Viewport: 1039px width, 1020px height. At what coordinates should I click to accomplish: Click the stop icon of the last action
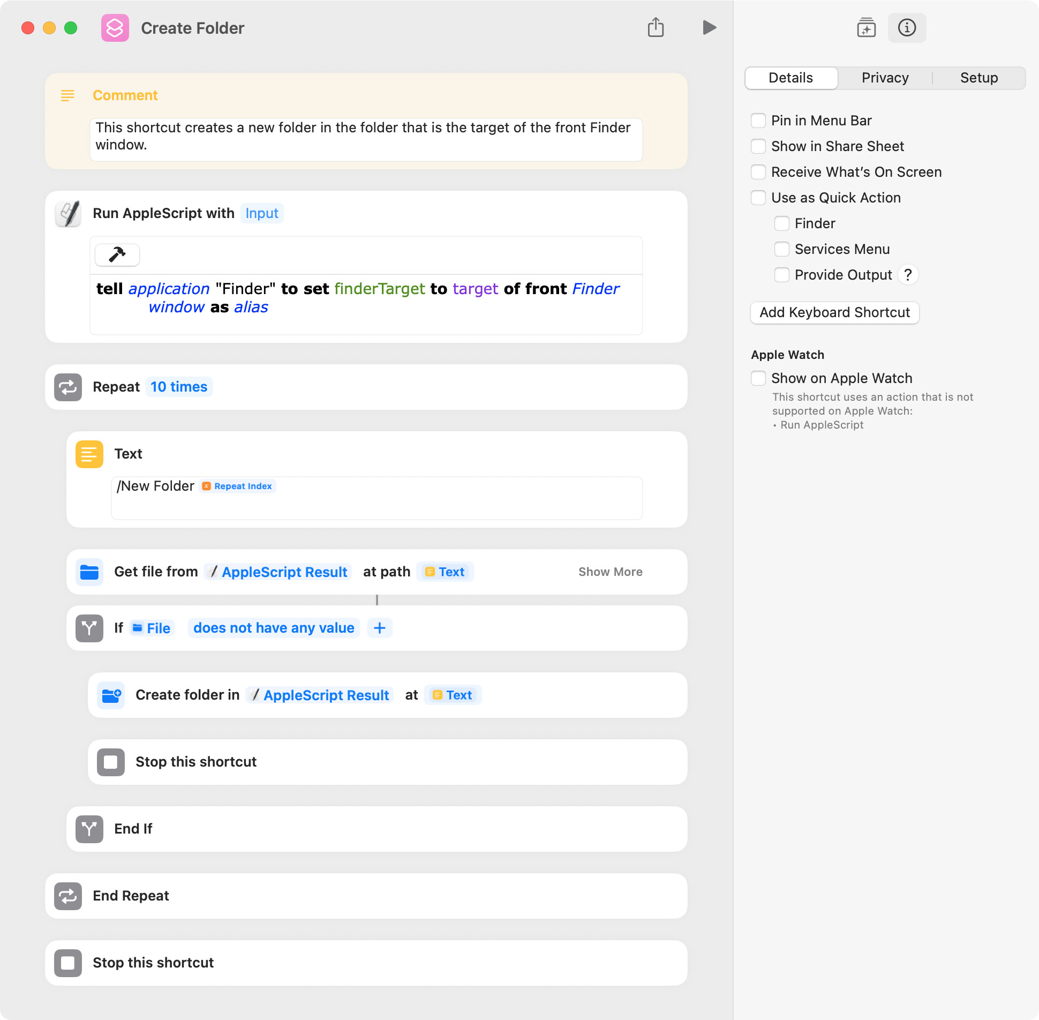pos(68,963)
